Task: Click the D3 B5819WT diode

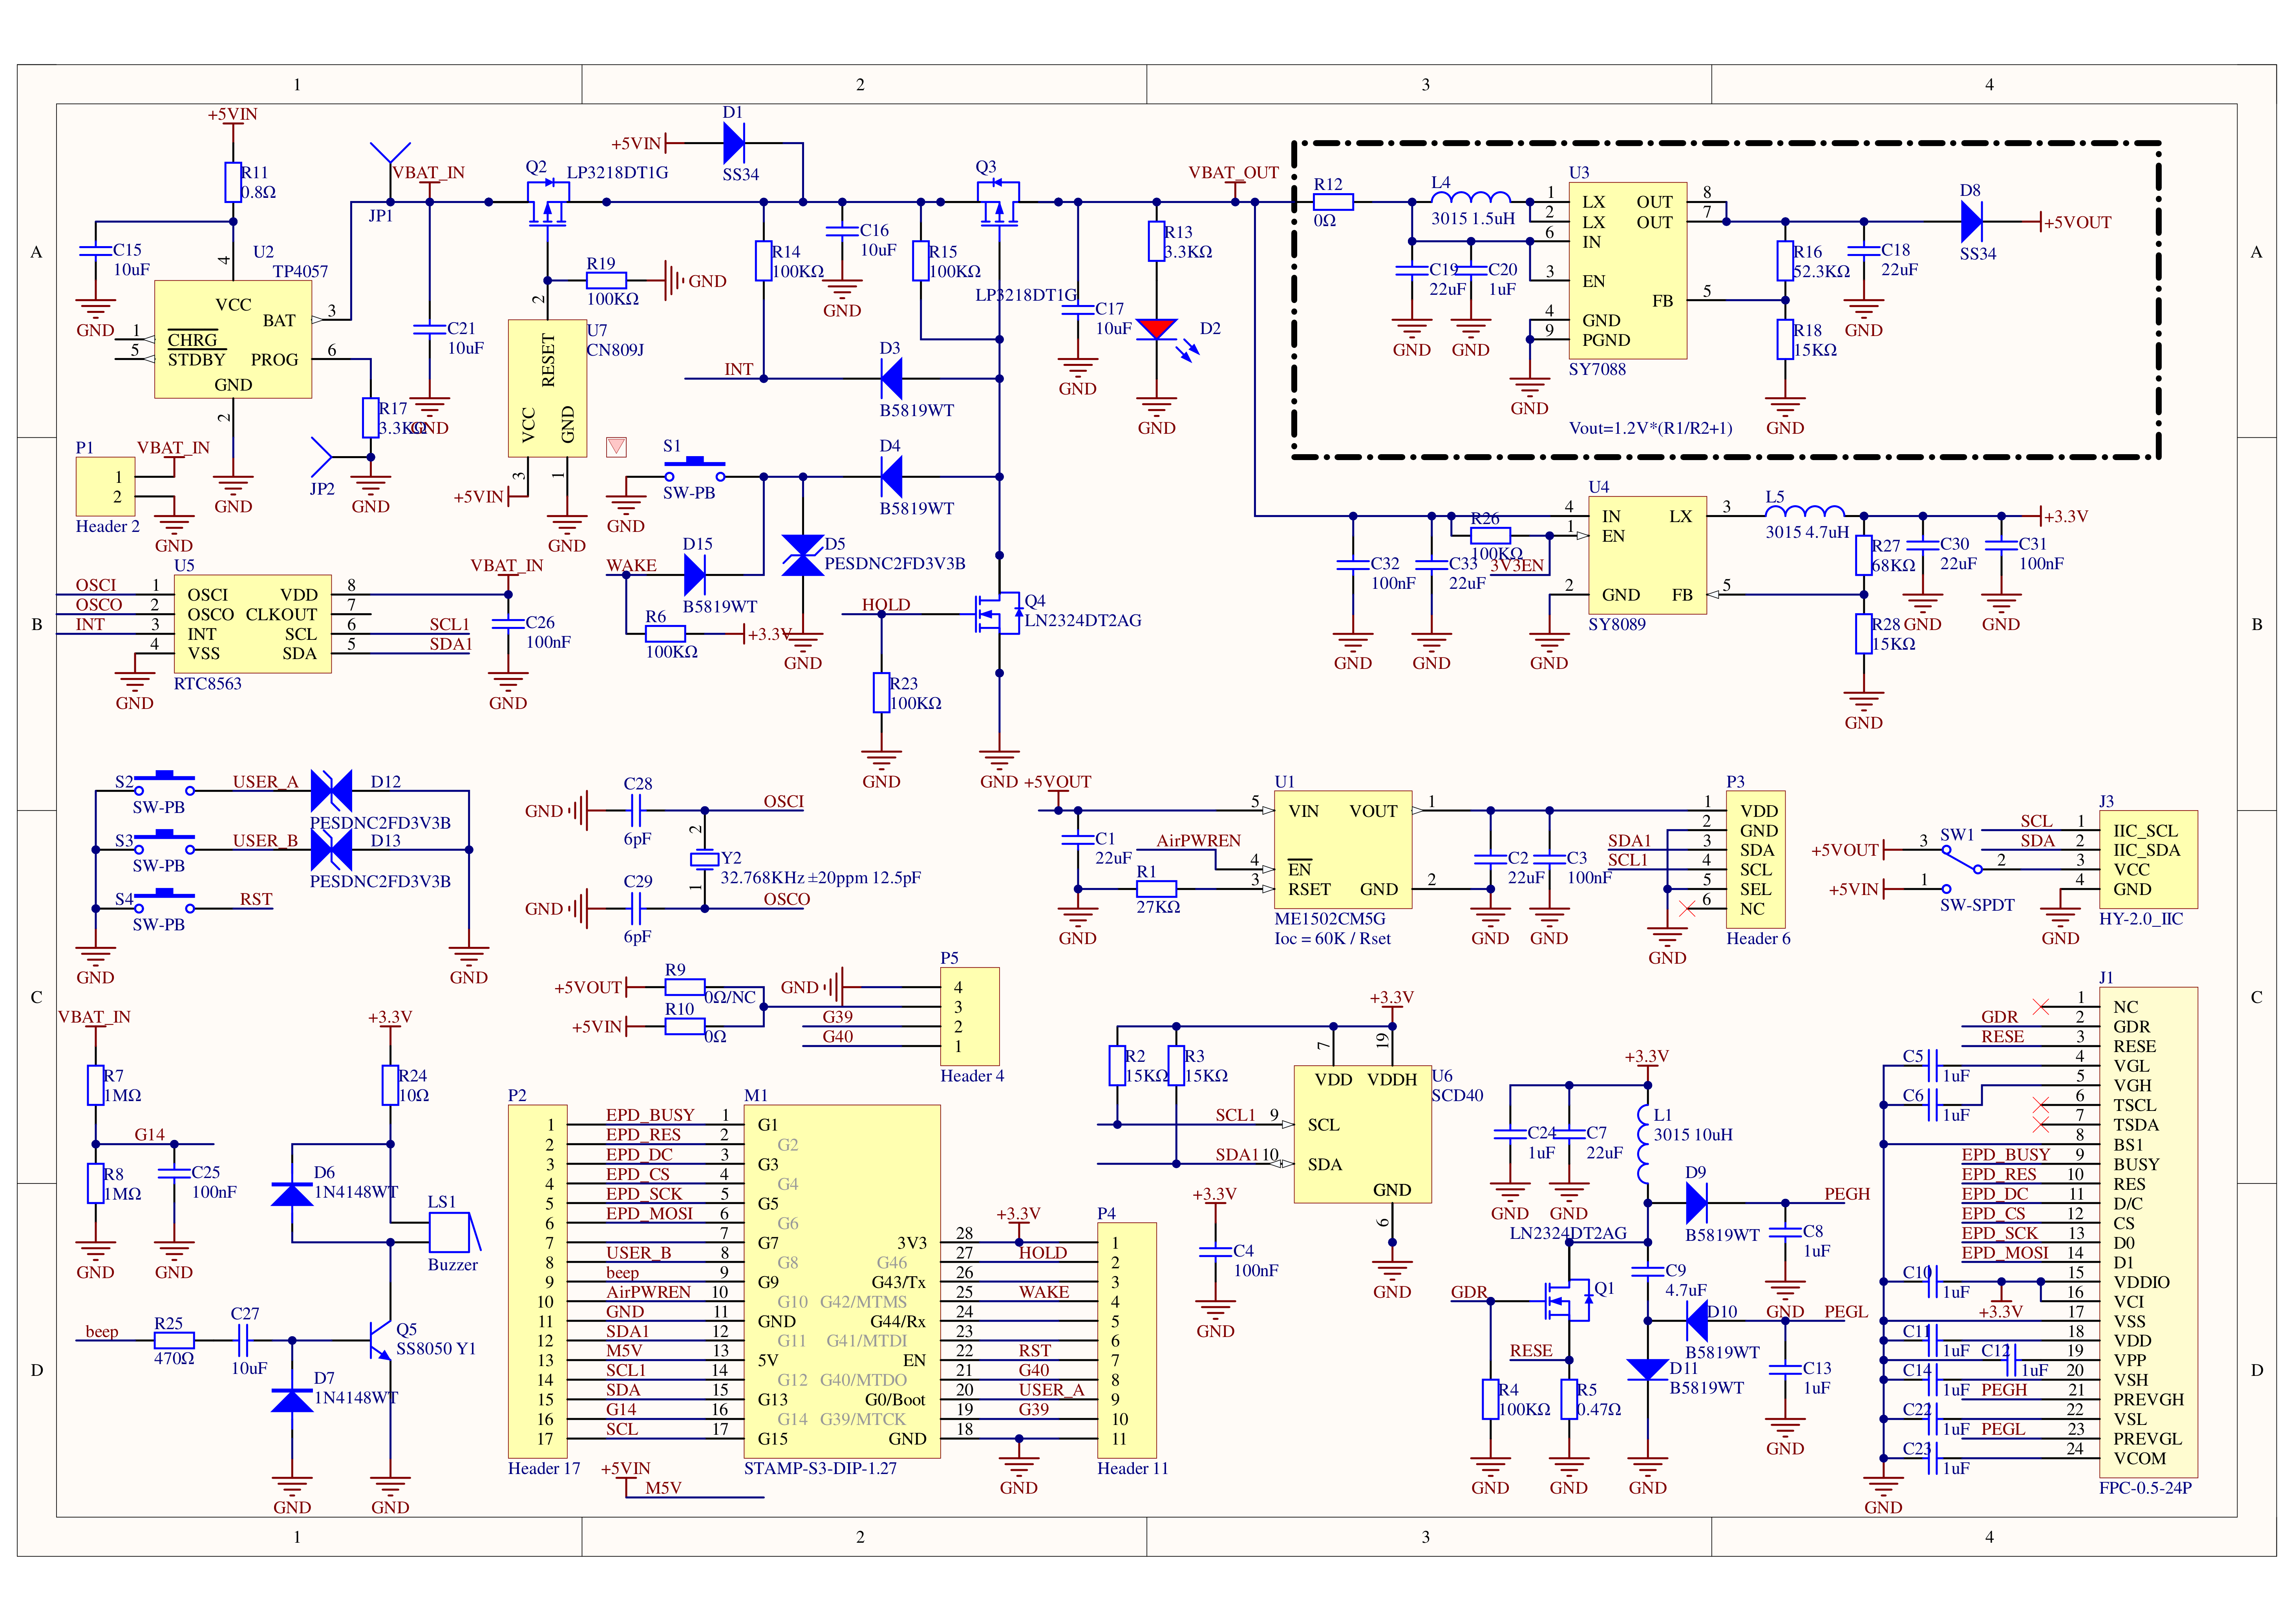Action: click(x=891, y=378)
